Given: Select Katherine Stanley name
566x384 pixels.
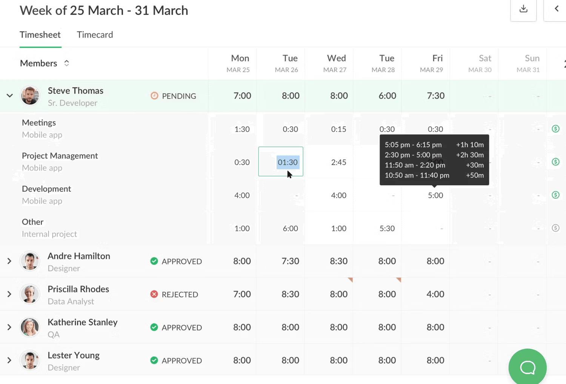Looking at the screenshot, I should tap(83, 322).
